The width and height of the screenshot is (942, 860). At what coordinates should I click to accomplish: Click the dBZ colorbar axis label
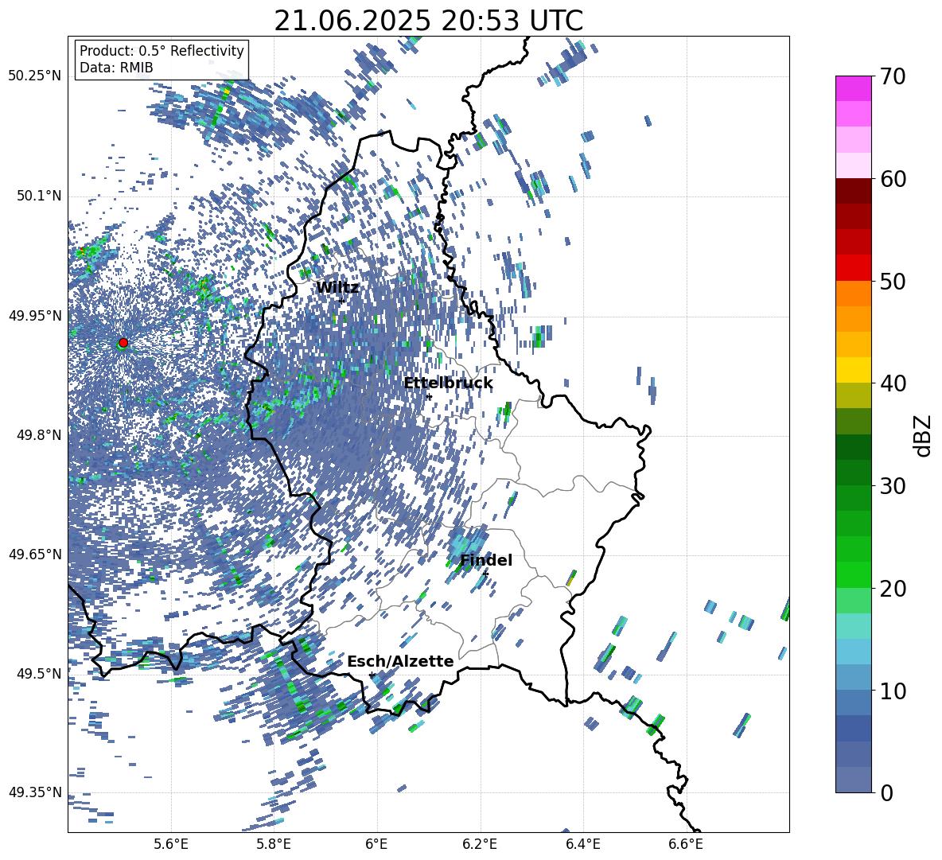[924, 435]
